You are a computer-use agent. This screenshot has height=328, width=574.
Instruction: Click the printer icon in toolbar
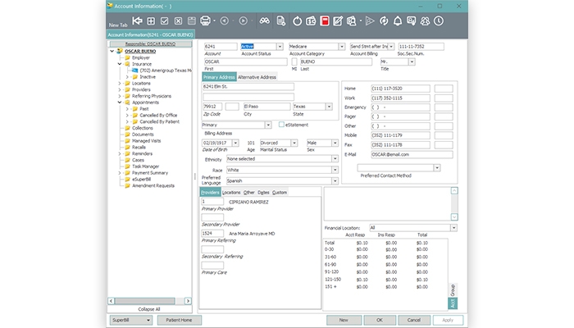[x=205, y=20]
